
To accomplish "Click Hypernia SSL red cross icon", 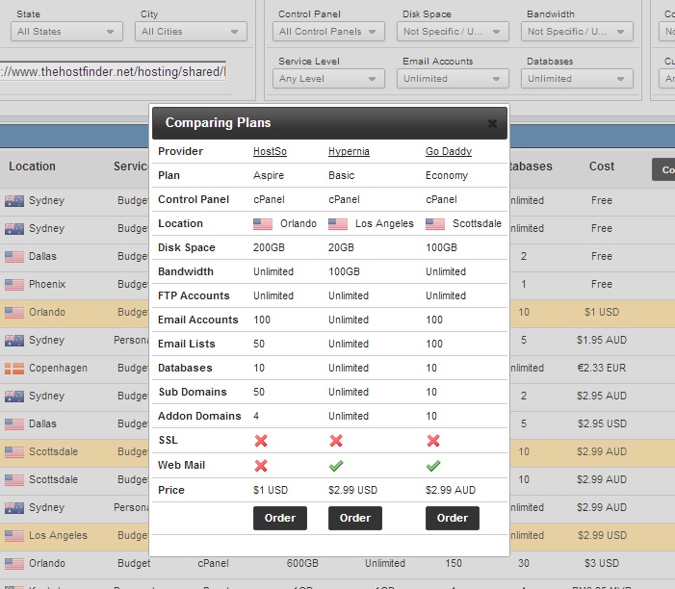I will tap(336, 441).
